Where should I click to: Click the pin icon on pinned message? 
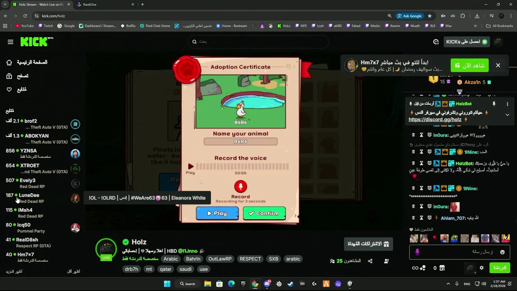(494, 104)
